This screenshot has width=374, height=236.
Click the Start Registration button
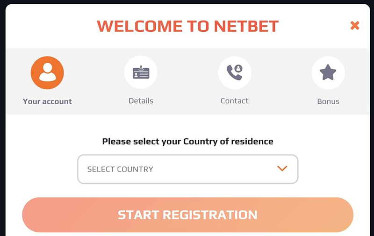pos(188,215)
